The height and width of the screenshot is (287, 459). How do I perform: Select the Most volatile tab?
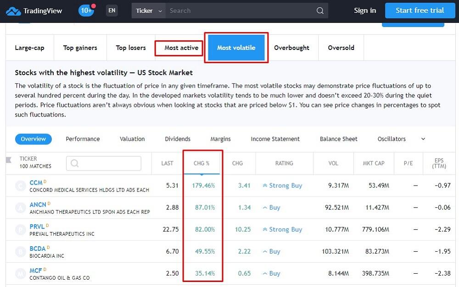tap(236, 48)
